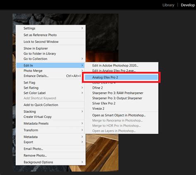Switch to the Develop module
The image size is (196, 175).
click(188, 5)
